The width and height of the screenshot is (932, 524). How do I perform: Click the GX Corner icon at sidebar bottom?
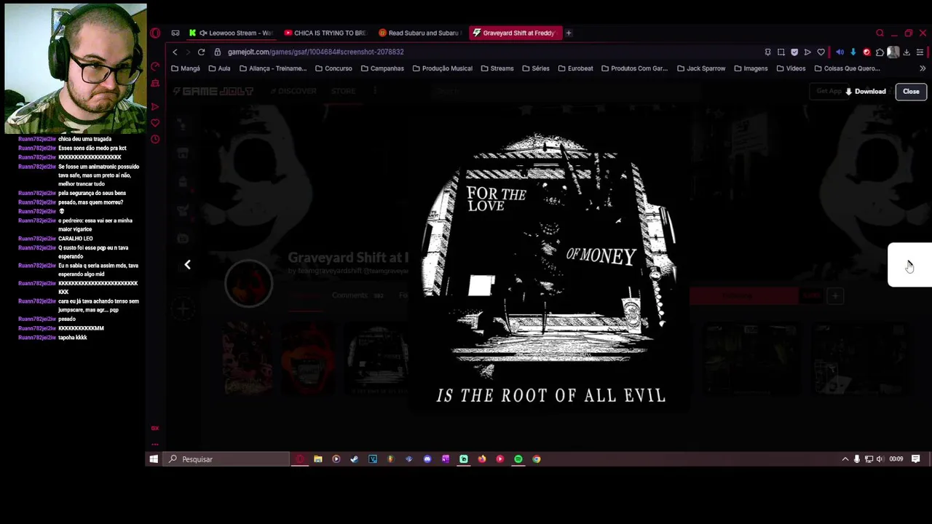[x=155, y=428]
